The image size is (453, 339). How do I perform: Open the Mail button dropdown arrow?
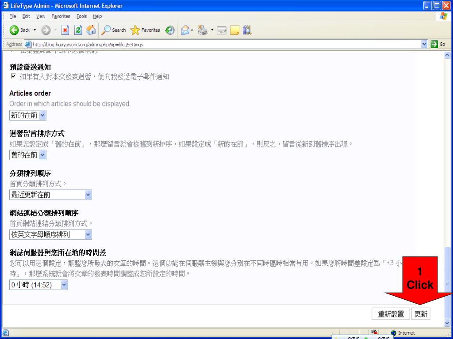[x=192, y=30]
